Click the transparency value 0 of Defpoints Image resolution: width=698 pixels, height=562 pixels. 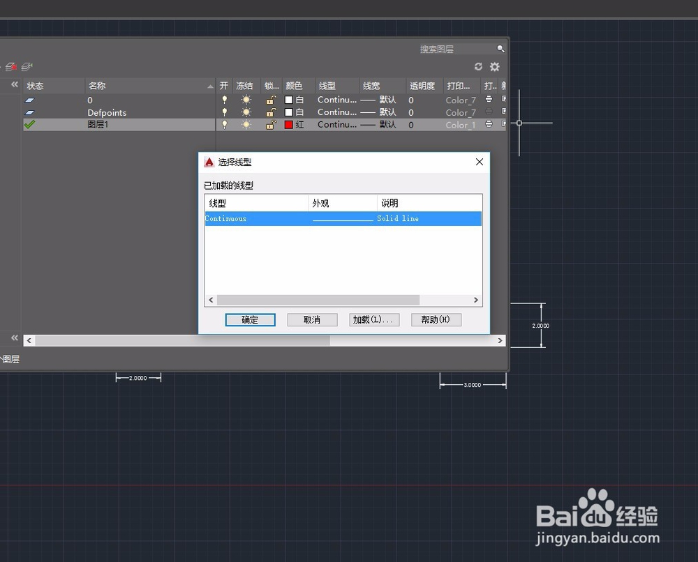[411, 112]
